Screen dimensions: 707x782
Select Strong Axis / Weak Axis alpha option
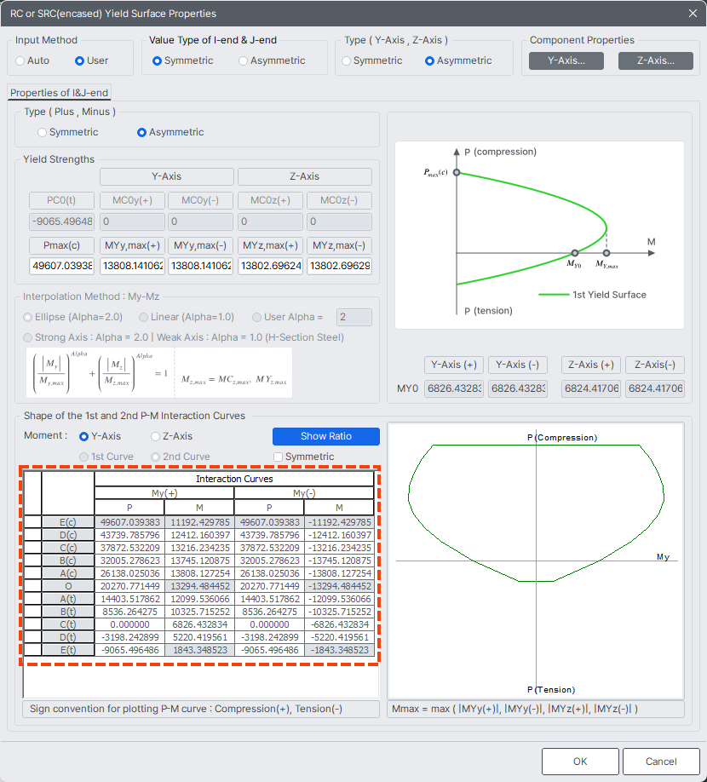point(183,337)
